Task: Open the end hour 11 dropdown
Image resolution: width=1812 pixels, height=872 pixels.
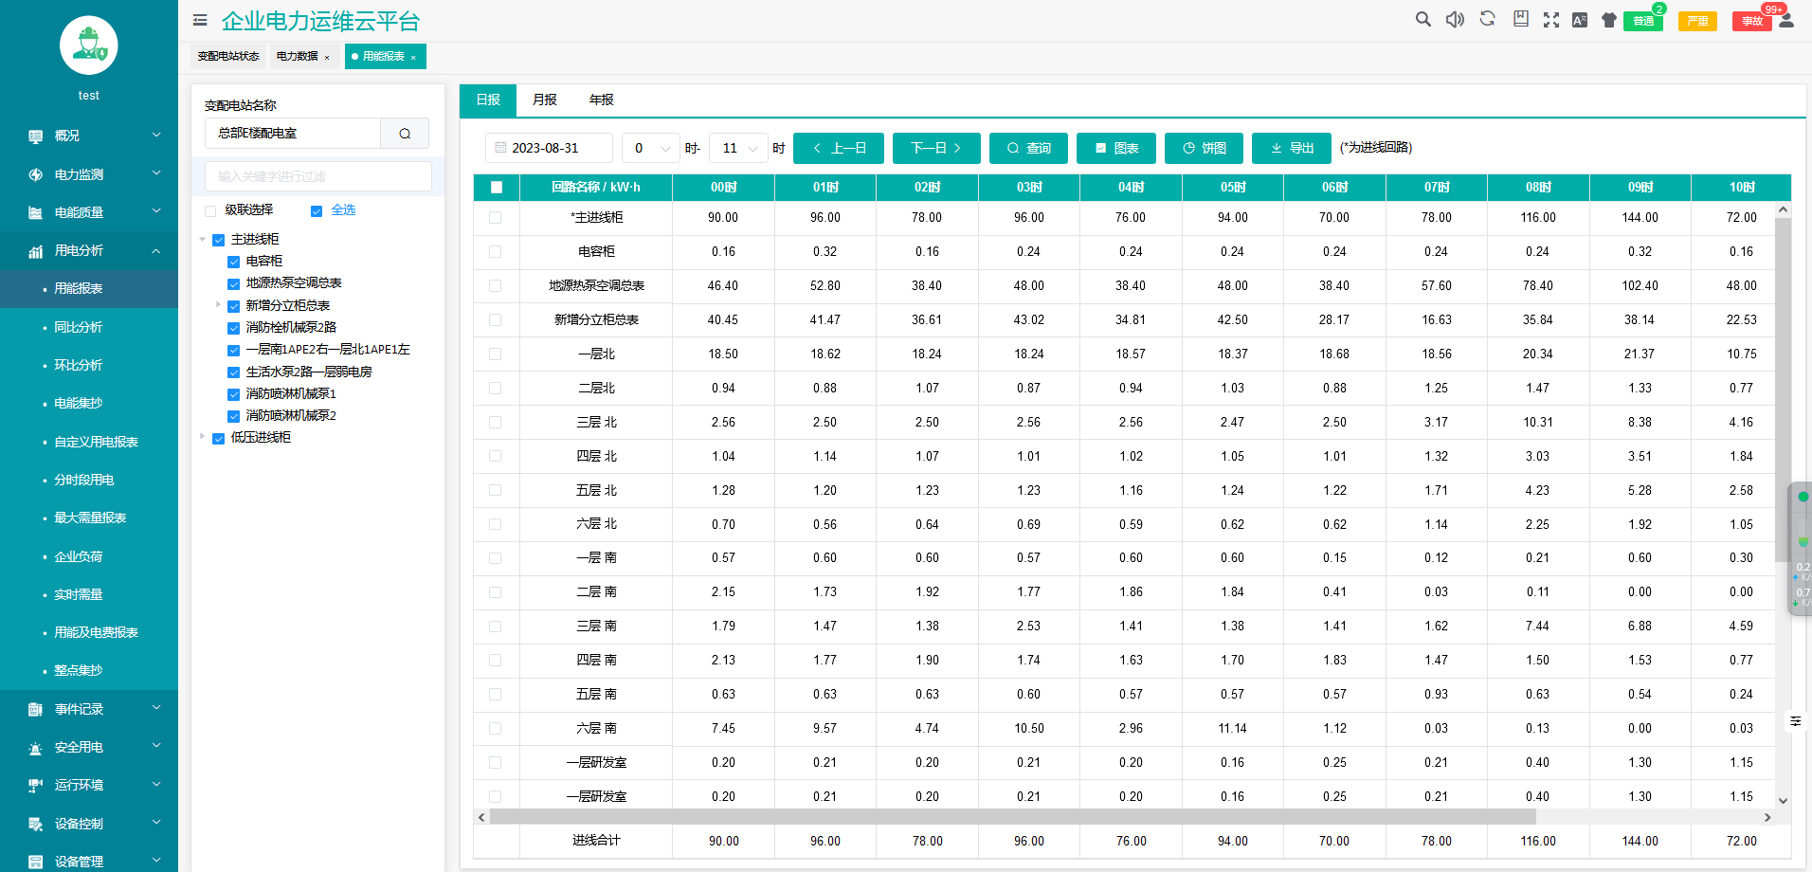Action: click(738, 148)
